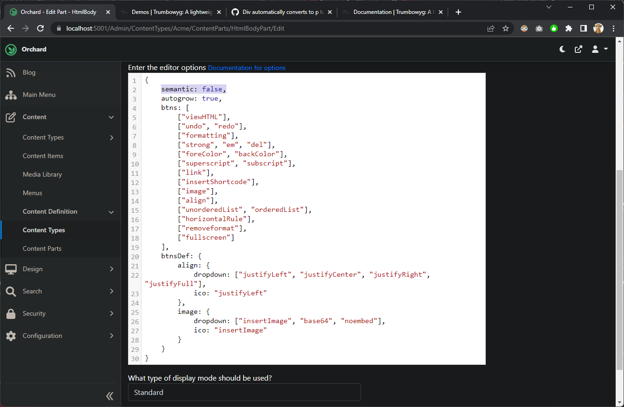Toggle dark mode with the moon icon
Viewport: 624px width, 407px height.
[x=562, y=49]
